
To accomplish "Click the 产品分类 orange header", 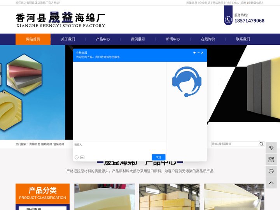I will coord(42,194).
